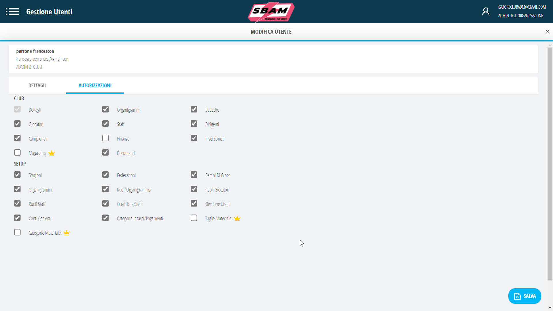Click the Finanze label text
The image size is (553, 311).
click(x=123, y=139)
